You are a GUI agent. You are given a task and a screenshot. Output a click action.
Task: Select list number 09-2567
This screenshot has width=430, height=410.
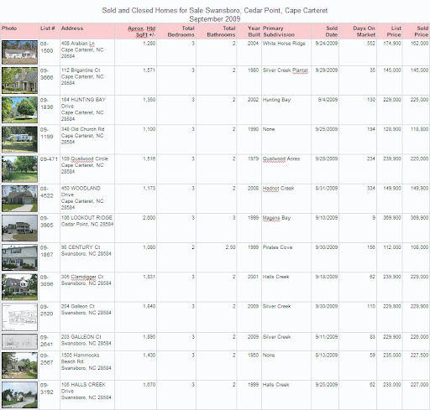(x=46, y=359)
